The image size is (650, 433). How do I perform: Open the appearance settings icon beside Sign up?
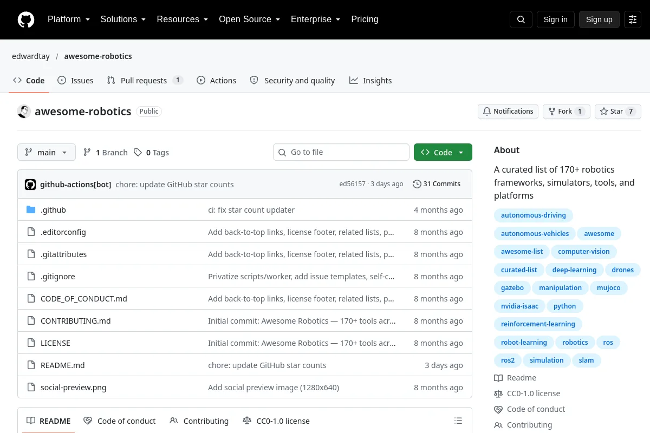click(633, 19)
